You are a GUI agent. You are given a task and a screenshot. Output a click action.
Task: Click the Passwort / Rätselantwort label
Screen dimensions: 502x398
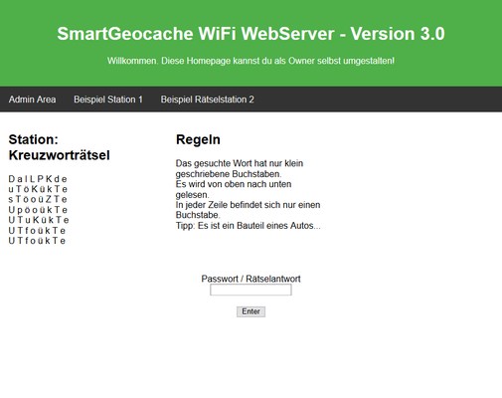[251, 279]
